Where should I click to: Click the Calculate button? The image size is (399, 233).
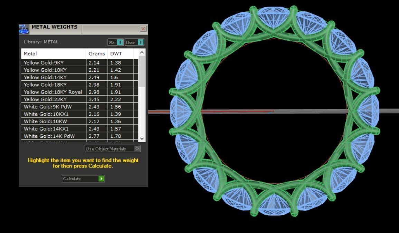tap(83, 178)
